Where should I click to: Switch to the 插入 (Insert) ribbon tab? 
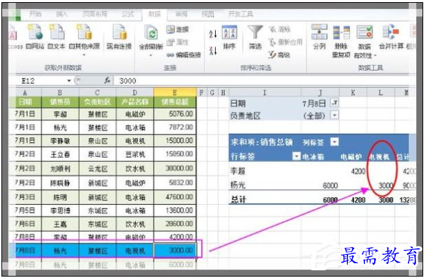tap(62, 14)
